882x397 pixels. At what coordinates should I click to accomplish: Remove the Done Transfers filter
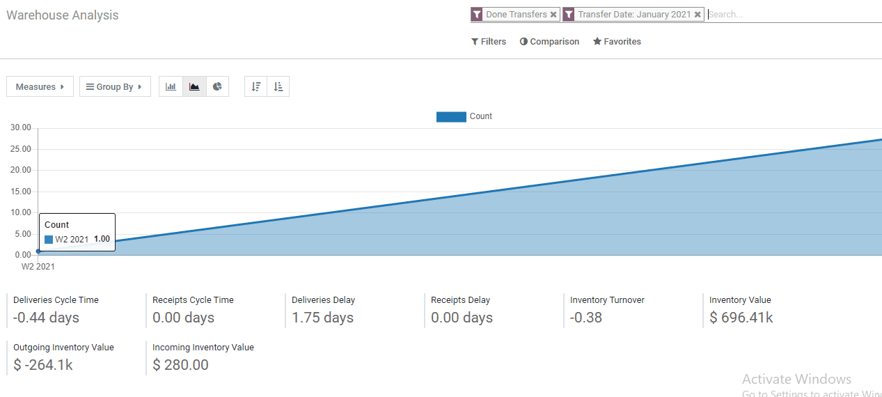(553, 14)
